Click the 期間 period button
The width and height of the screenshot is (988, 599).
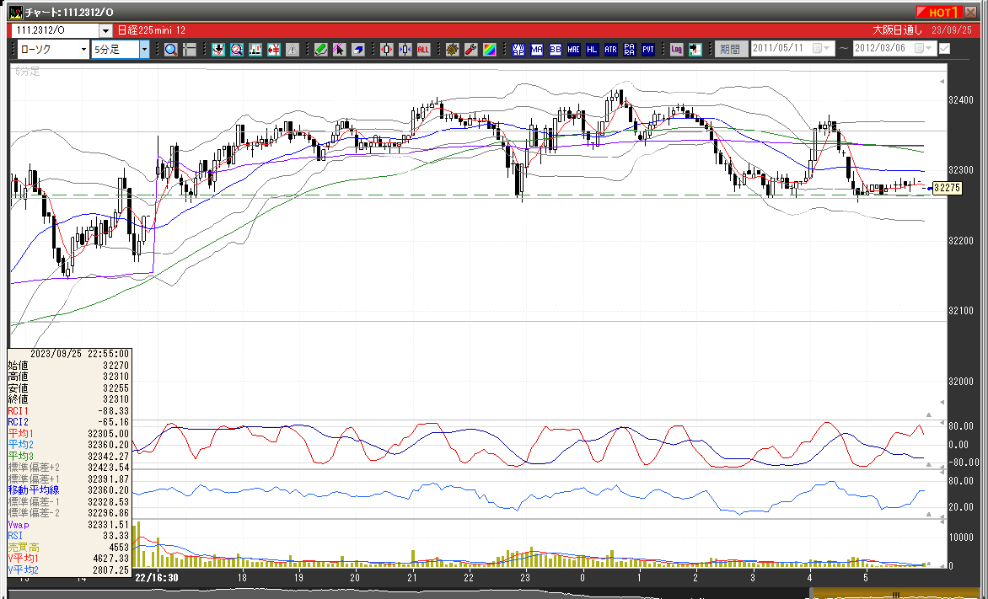pyautogui.click(x=731, y=49)
